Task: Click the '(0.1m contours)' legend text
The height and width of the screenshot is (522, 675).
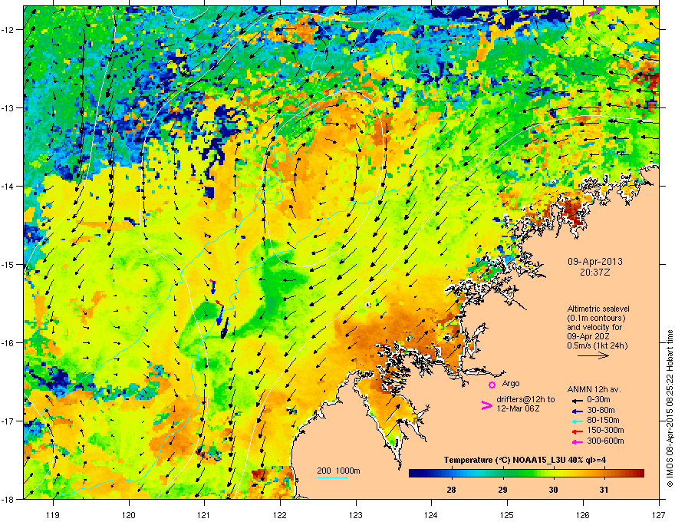Action: point(596,318)
